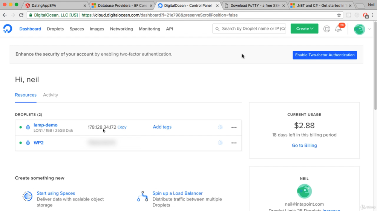
Task: Close the DigitalOcean Control Panel tab
Action: coord(218,6)
